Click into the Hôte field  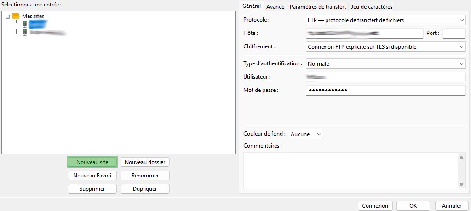tap(364, 33)
